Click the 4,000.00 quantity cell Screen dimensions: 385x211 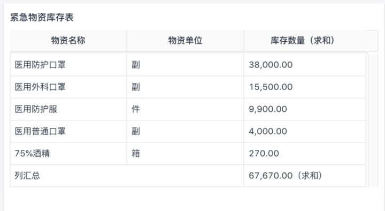(x=305, y=131)
